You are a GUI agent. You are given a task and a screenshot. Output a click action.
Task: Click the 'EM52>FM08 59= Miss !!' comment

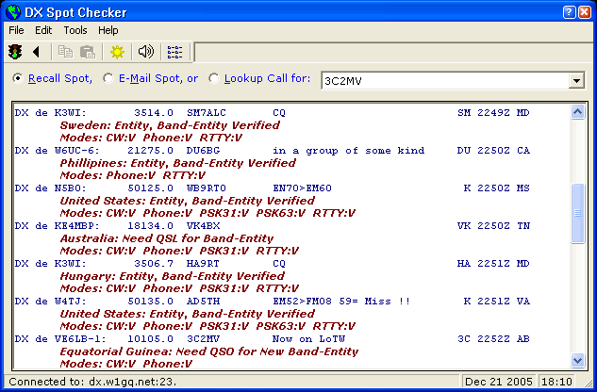click(341, 302)
